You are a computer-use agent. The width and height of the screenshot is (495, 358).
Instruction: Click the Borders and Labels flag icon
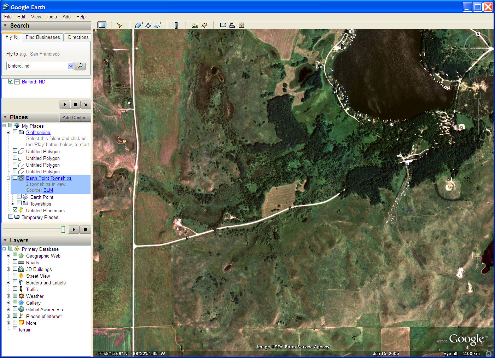click(21, 283)
